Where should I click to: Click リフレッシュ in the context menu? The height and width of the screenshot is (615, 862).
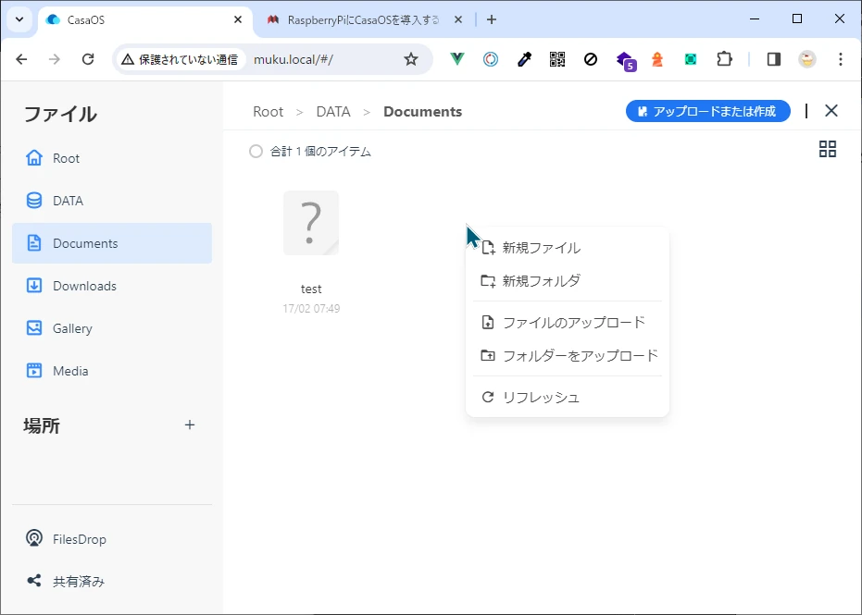tap(568, 397)
